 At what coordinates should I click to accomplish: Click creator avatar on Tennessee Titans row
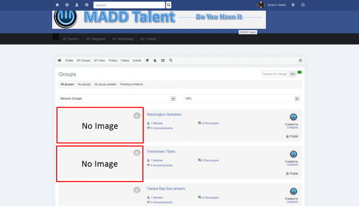293,154
